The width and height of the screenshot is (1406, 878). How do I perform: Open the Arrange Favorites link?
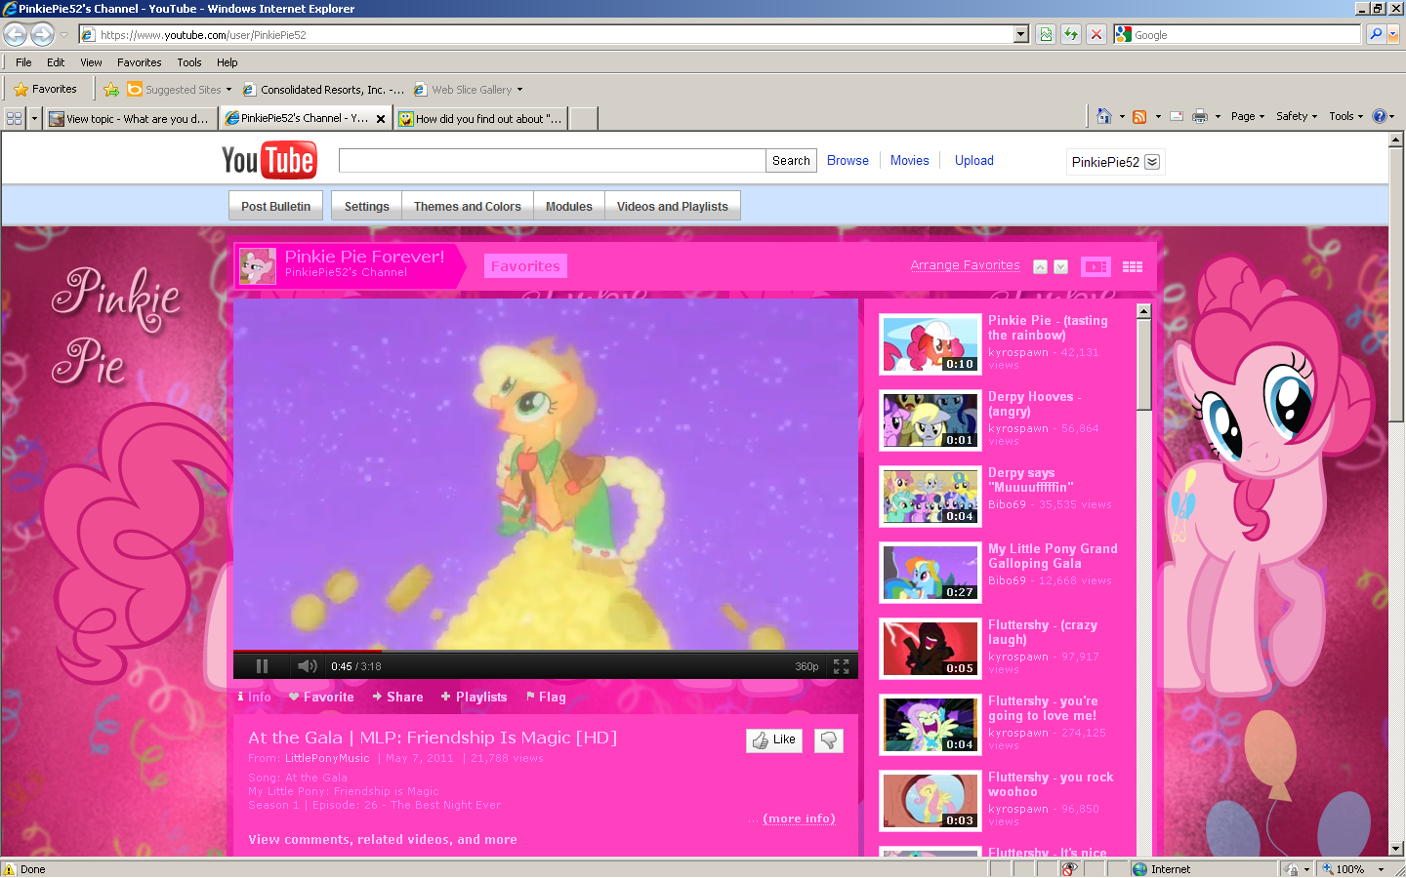[965, 265]
